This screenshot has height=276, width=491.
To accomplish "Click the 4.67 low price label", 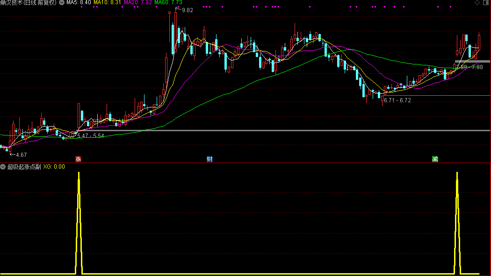I will pos(22,155).
